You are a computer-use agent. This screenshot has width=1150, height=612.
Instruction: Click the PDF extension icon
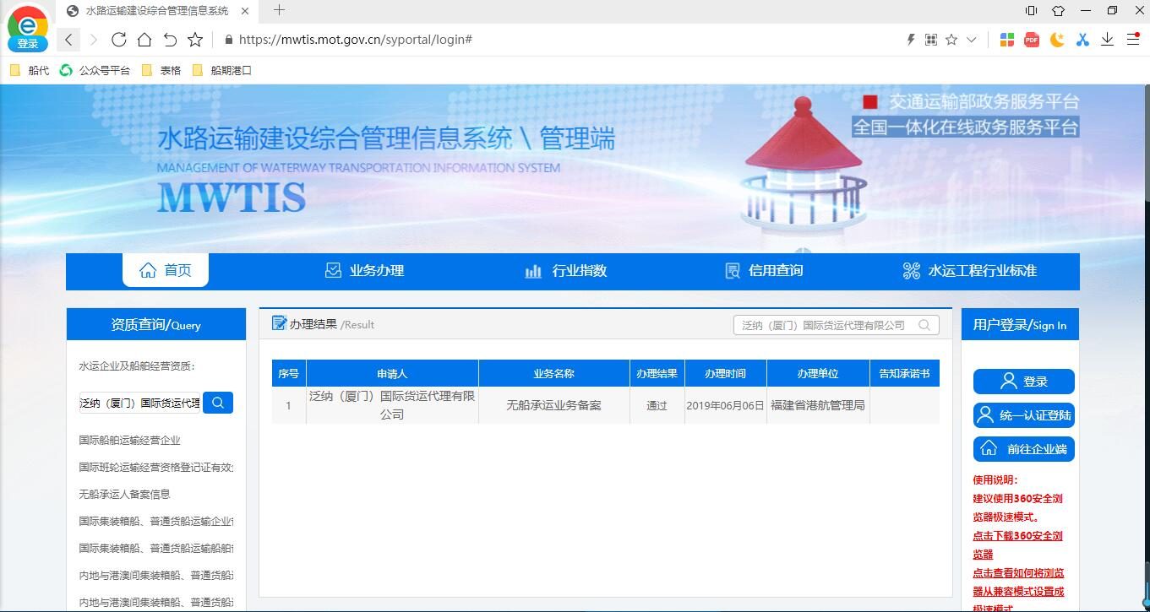point(1032,40)
